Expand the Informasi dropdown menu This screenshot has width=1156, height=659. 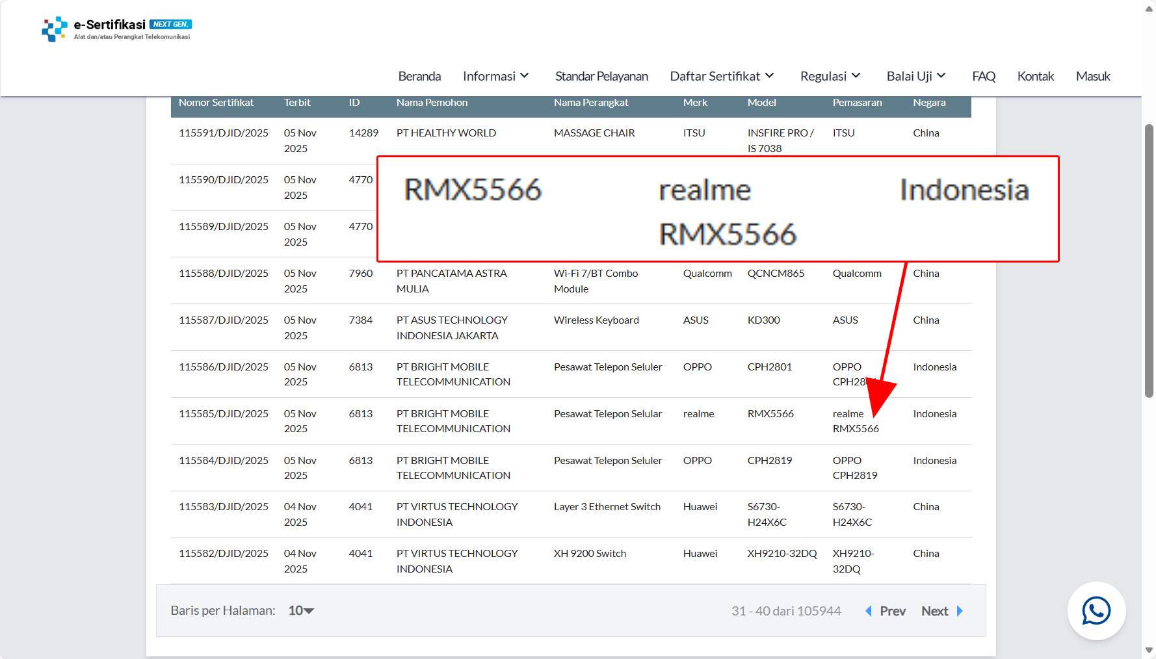(x=495, y=76)
